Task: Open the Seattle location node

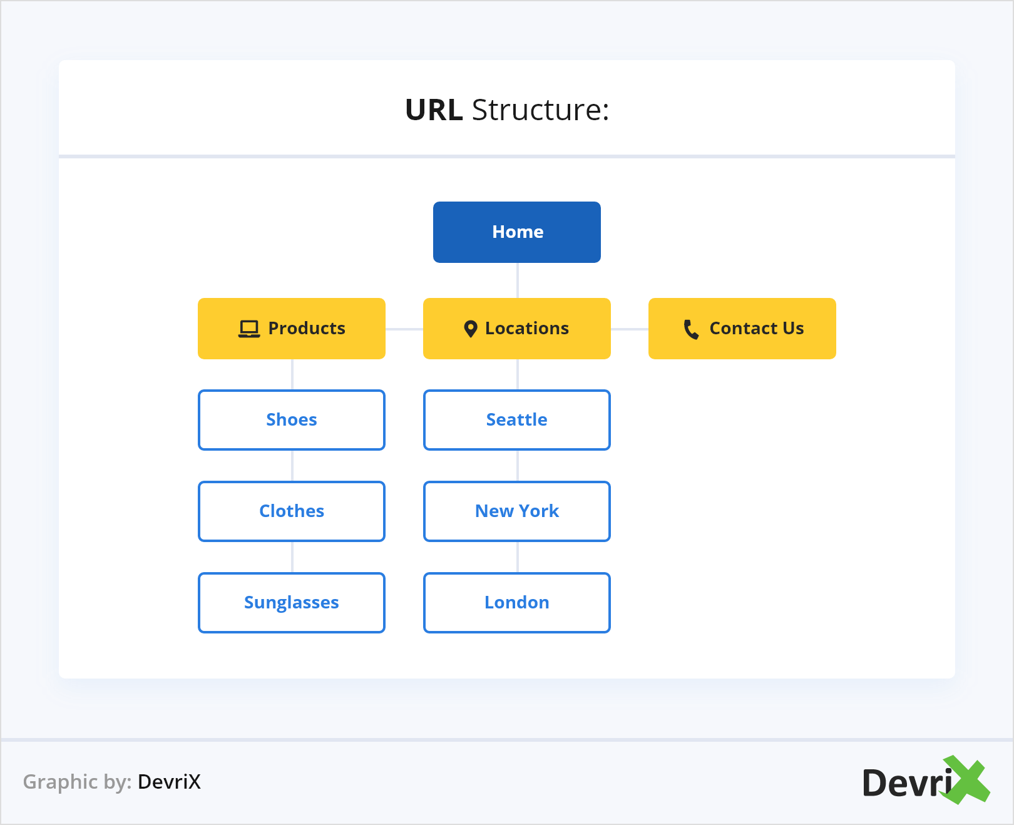Action: [x=516, y=419]
